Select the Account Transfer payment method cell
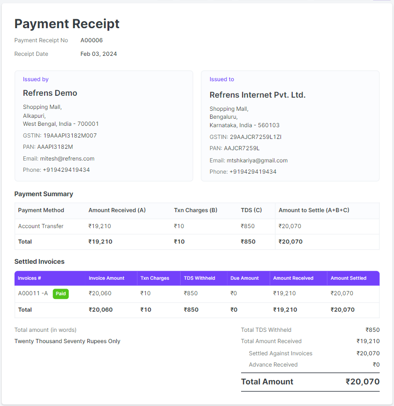Viewport: 394px width, 406px height. (x=41, y=226)
